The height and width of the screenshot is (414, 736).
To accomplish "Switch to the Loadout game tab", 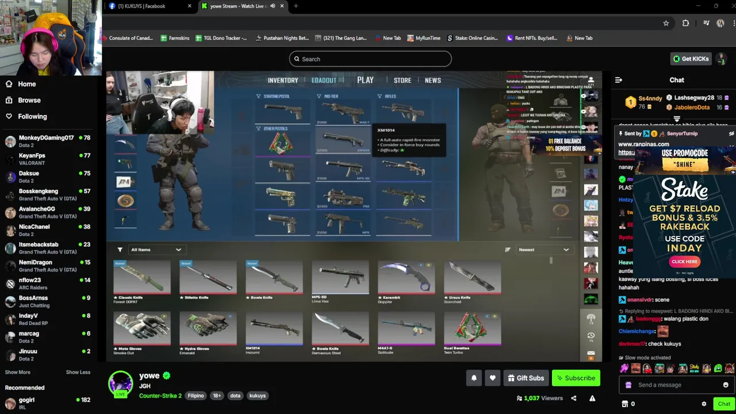I will pos(324,80).
